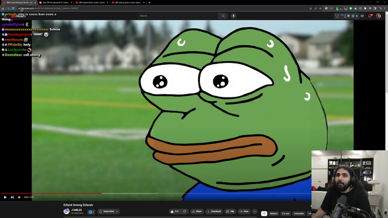Clip the video with scissors button
The height and width of the screenshot is (218, 388).
coord(230,211)
